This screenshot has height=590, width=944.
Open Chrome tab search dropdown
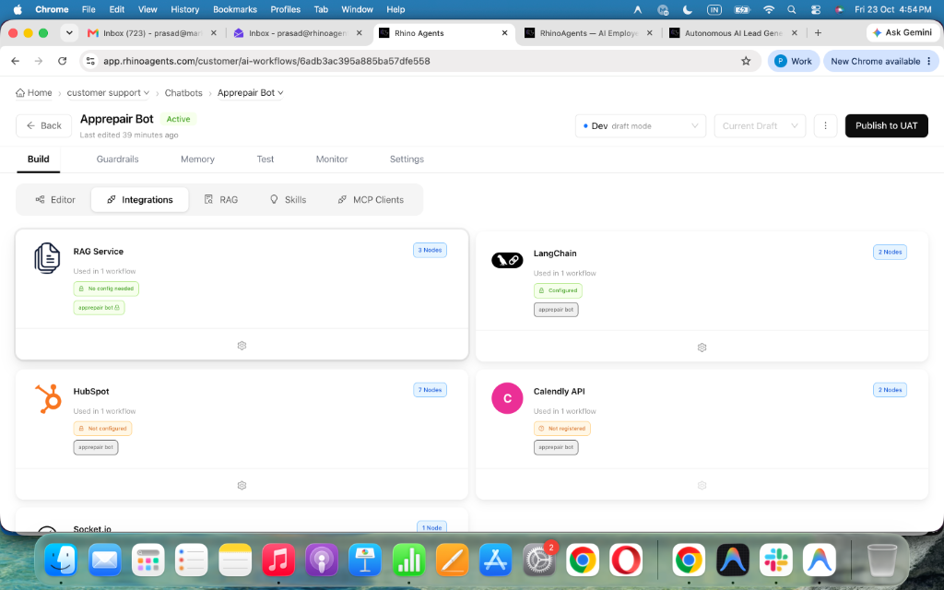69,33
